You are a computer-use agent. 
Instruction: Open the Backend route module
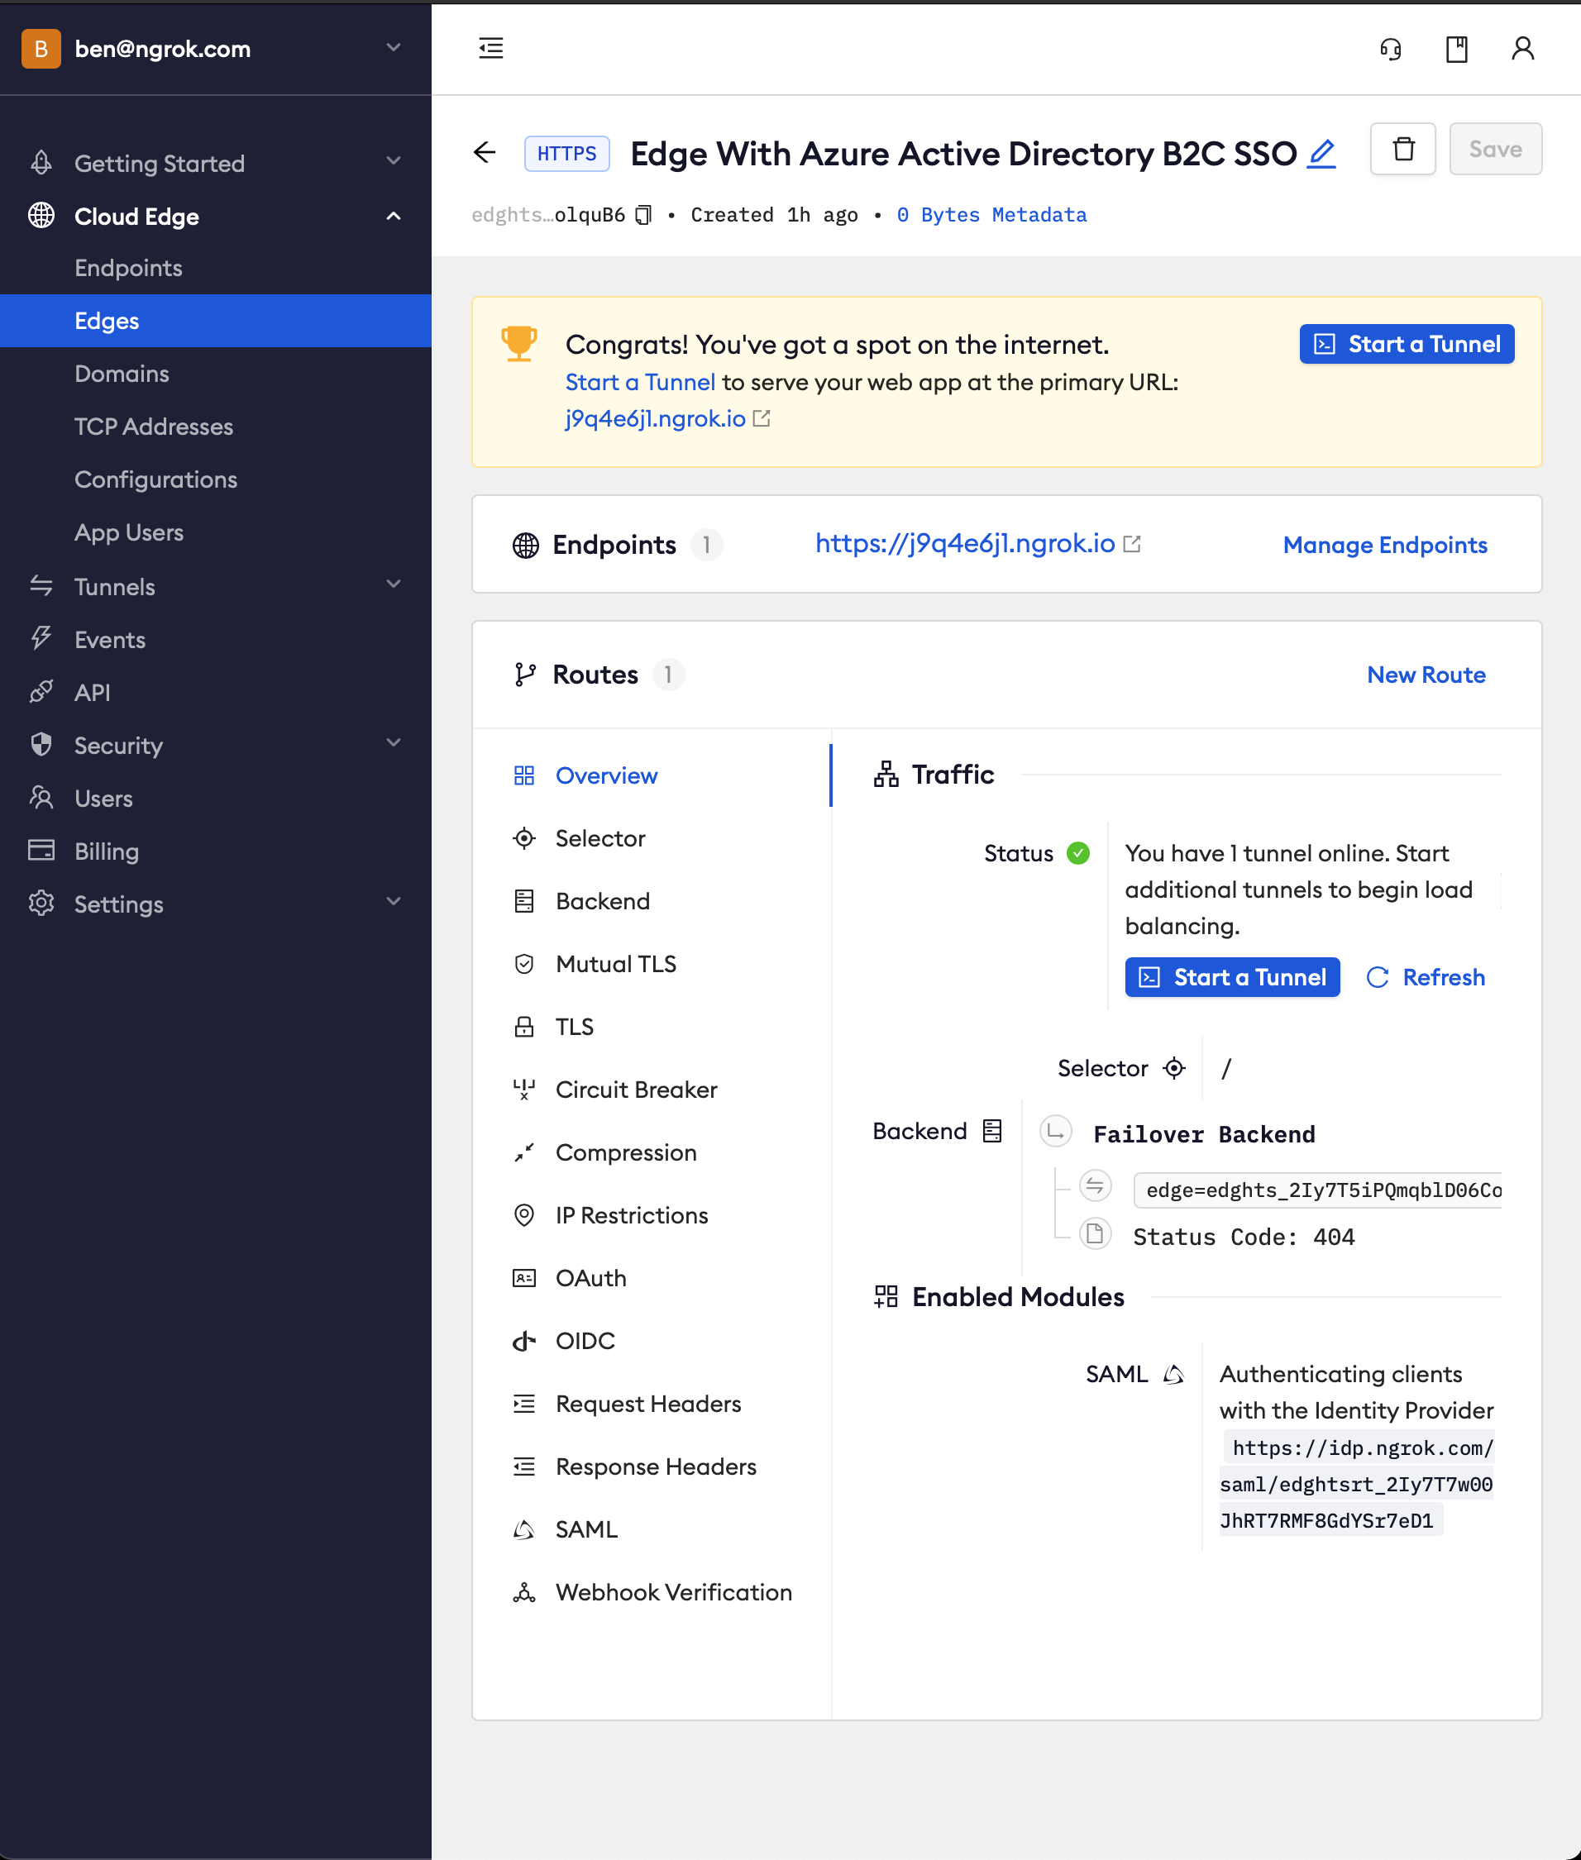click(652, 901)
